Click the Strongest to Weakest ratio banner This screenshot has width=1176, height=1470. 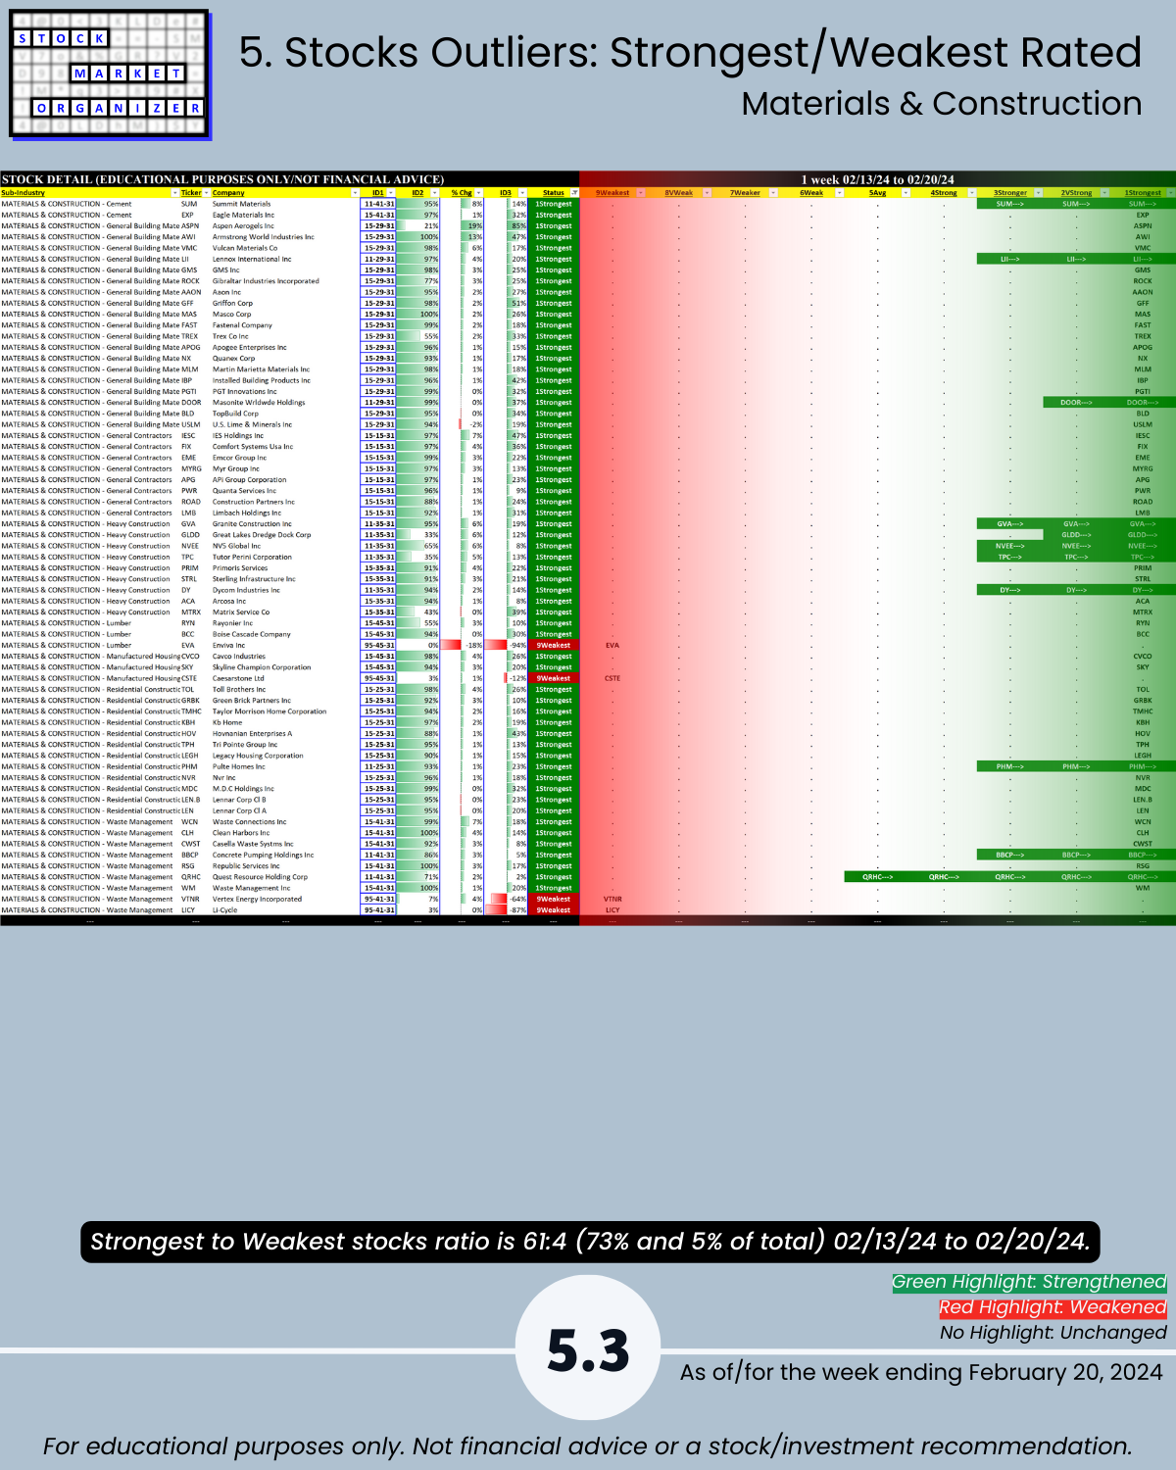590,1242
